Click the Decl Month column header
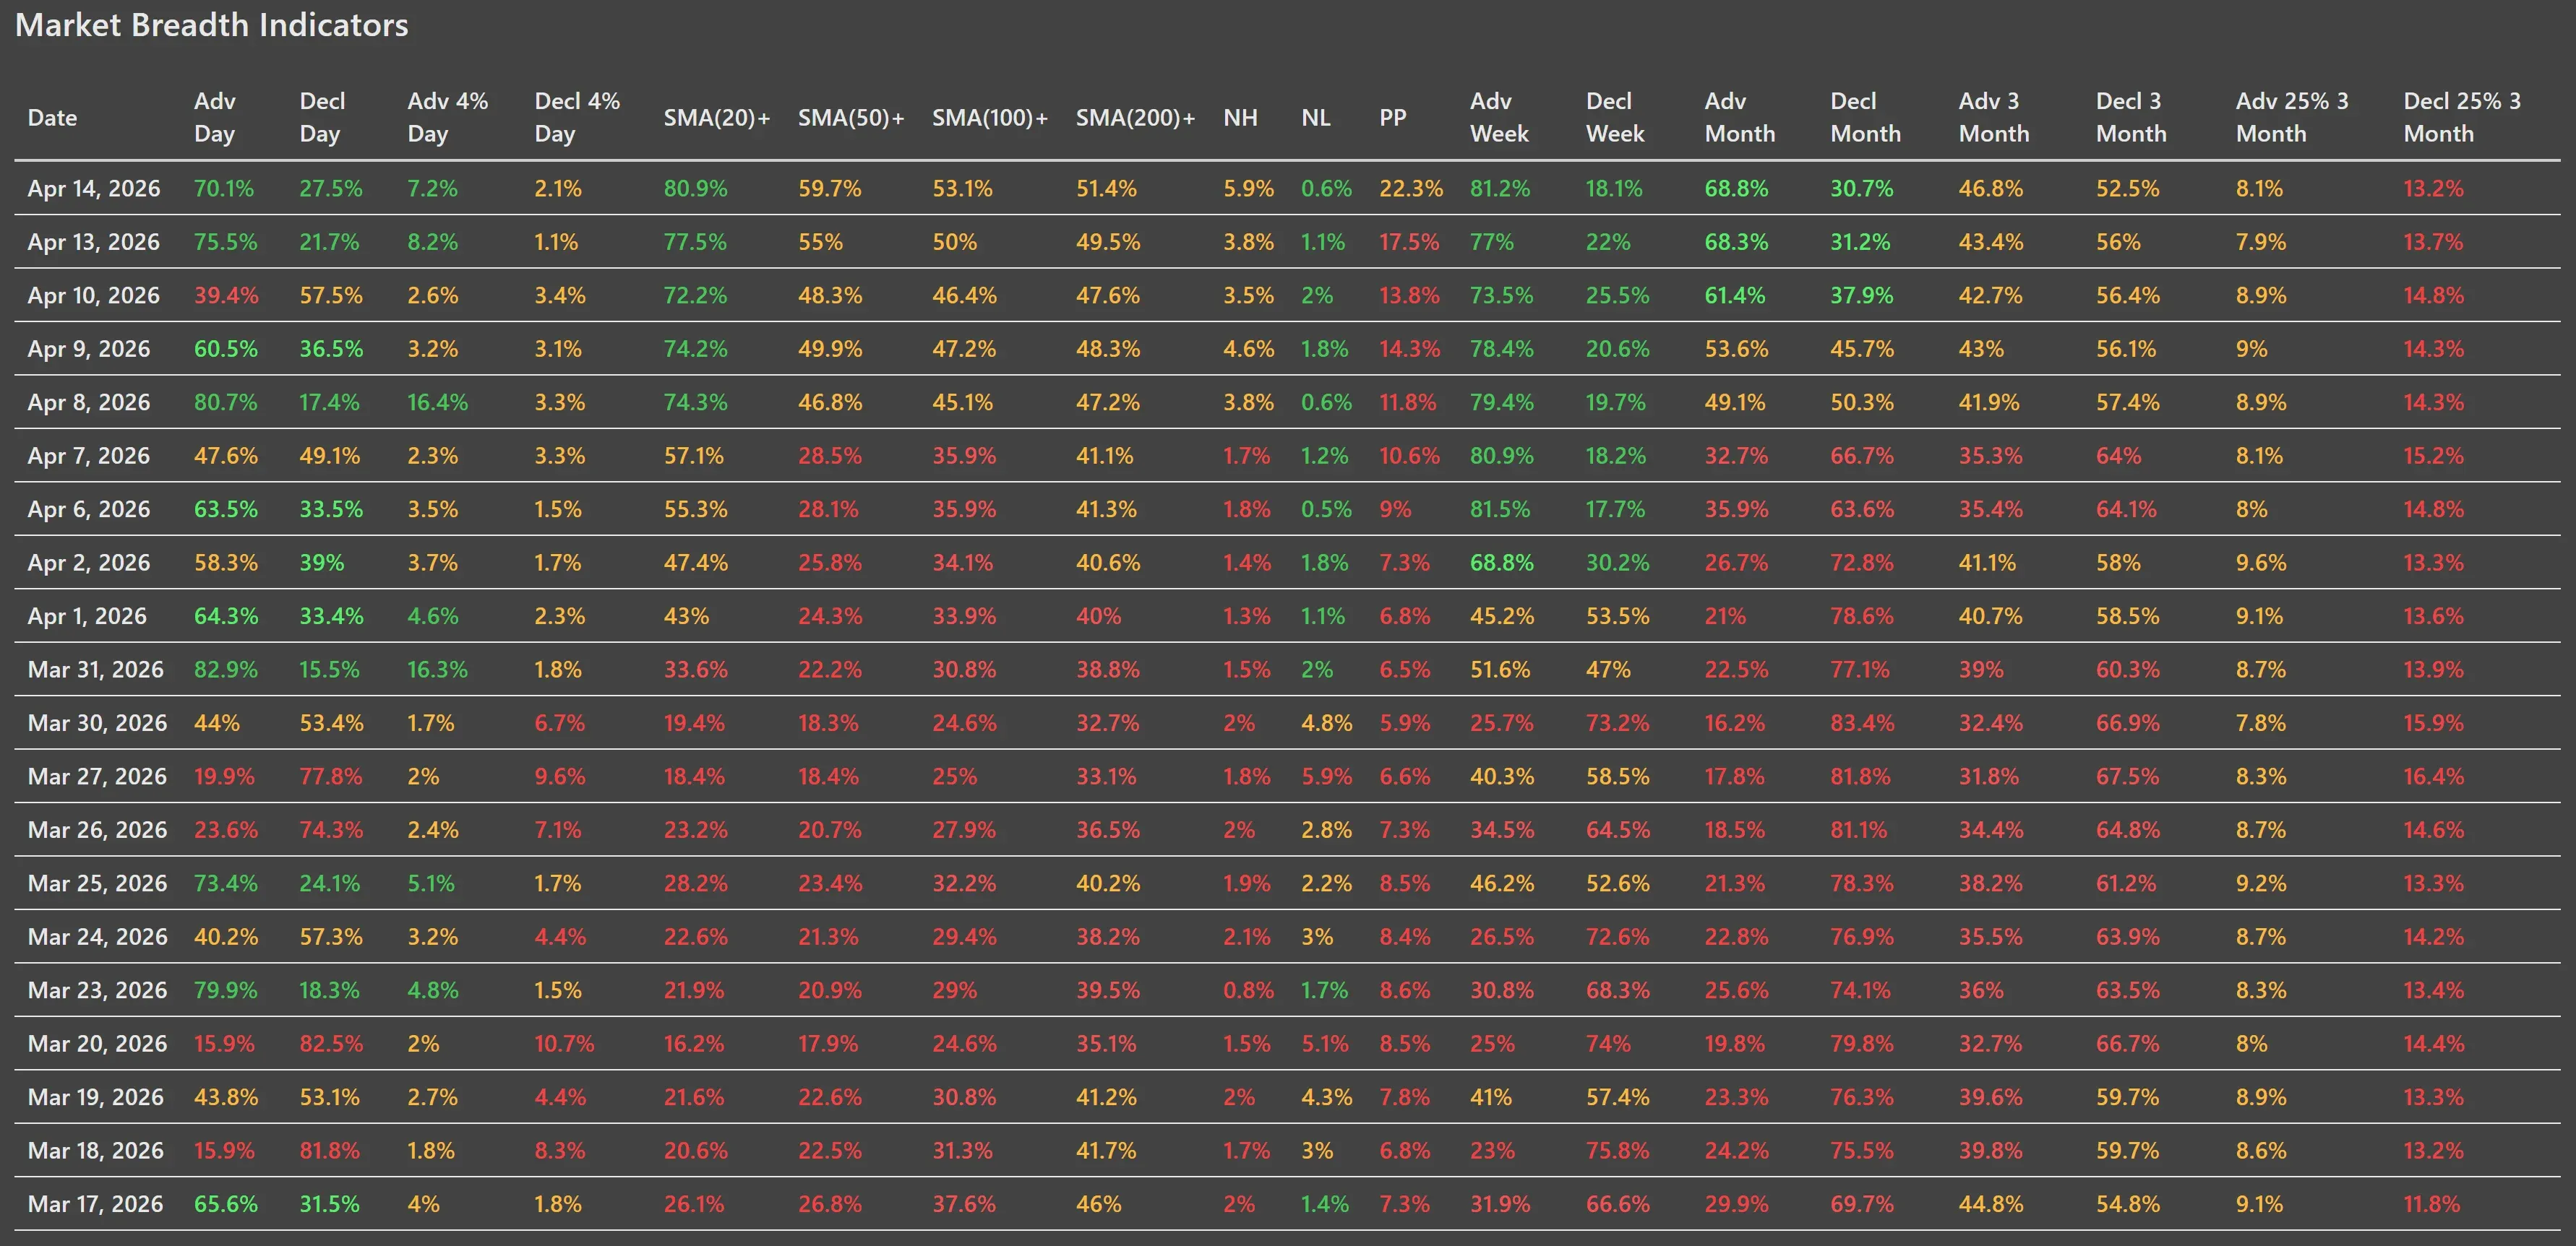The width and height of the screenshot is (2576, 1246). (1865, 118)
